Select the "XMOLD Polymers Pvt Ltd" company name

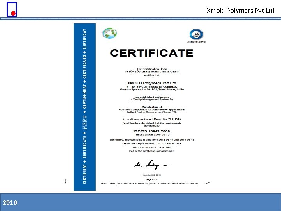click(x=151, y=83)
